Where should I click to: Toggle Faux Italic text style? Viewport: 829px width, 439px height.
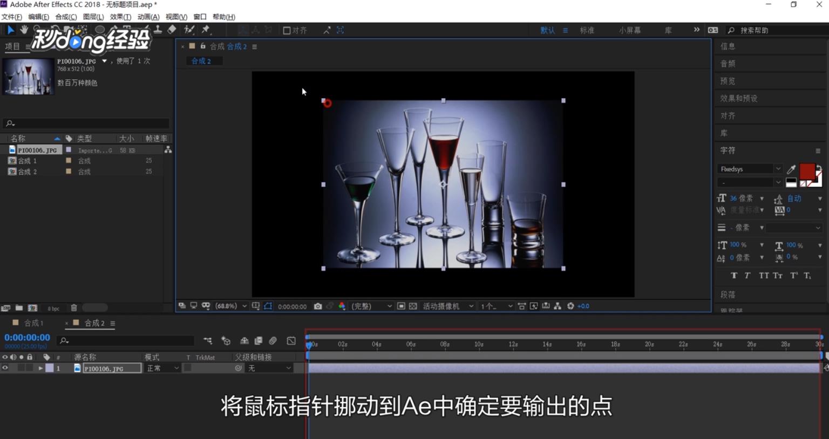coord(748,276)
